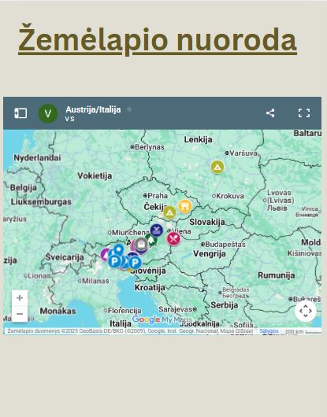Click the green V owner avatar
Image resolution: width=327 pixels, height=417 pixels.
click(x=48, y=113)
